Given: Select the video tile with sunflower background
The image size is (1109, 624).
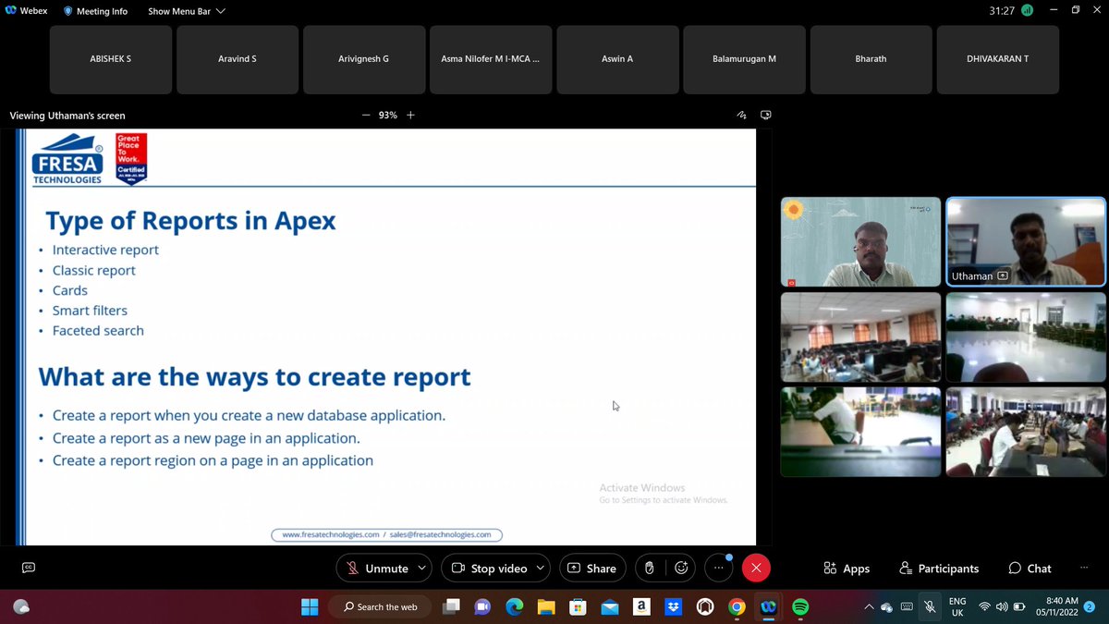Looking at the screenshot, I should coord(860,241).
